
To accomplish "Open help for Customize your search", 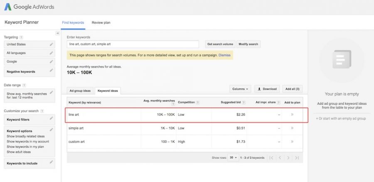I will click(42, 111).
